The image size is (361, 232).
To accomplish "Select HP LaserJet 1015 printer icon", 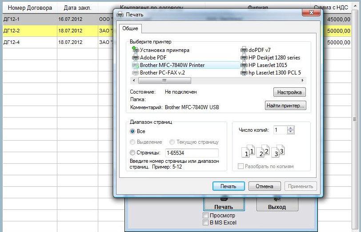I will [244, 65].
